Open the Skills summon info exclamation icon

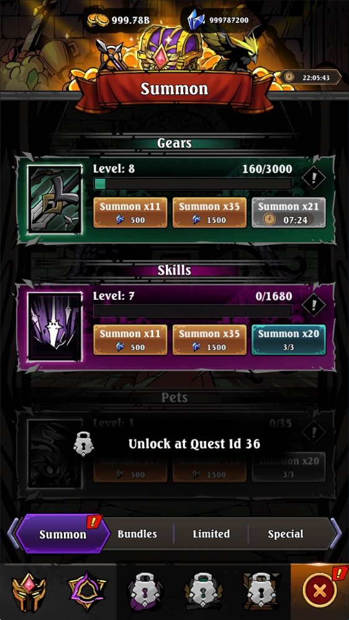click(x=314, y=305)
